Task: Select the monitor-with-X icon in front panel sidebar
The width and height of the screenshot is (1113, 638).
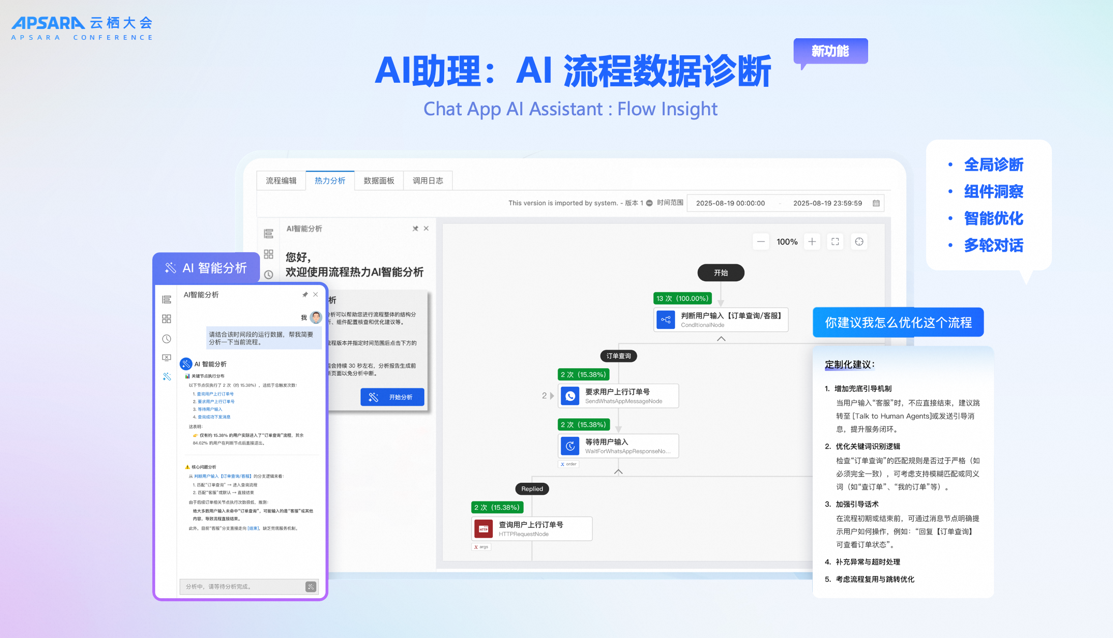Action: coord(166,357)
